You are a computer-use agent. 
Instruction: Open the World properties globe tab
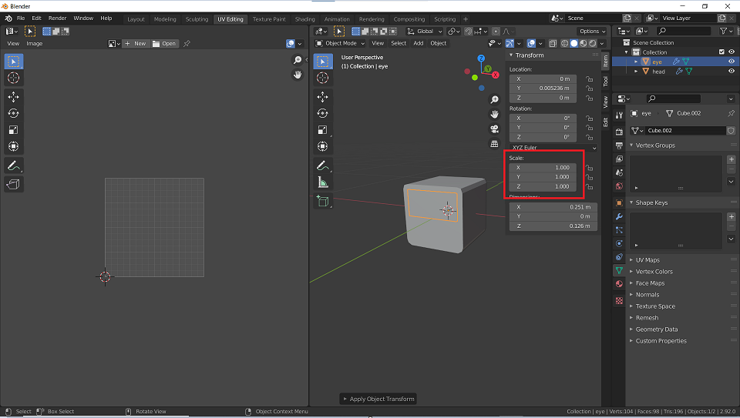[619, 186]
